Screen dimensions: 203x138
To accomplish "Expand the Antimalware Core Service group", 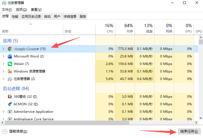I will (x=3, y=119).
